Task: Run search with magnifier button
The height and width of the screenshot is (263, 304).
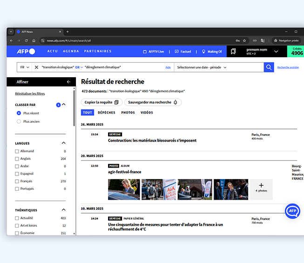Action: tap(269, 67)
